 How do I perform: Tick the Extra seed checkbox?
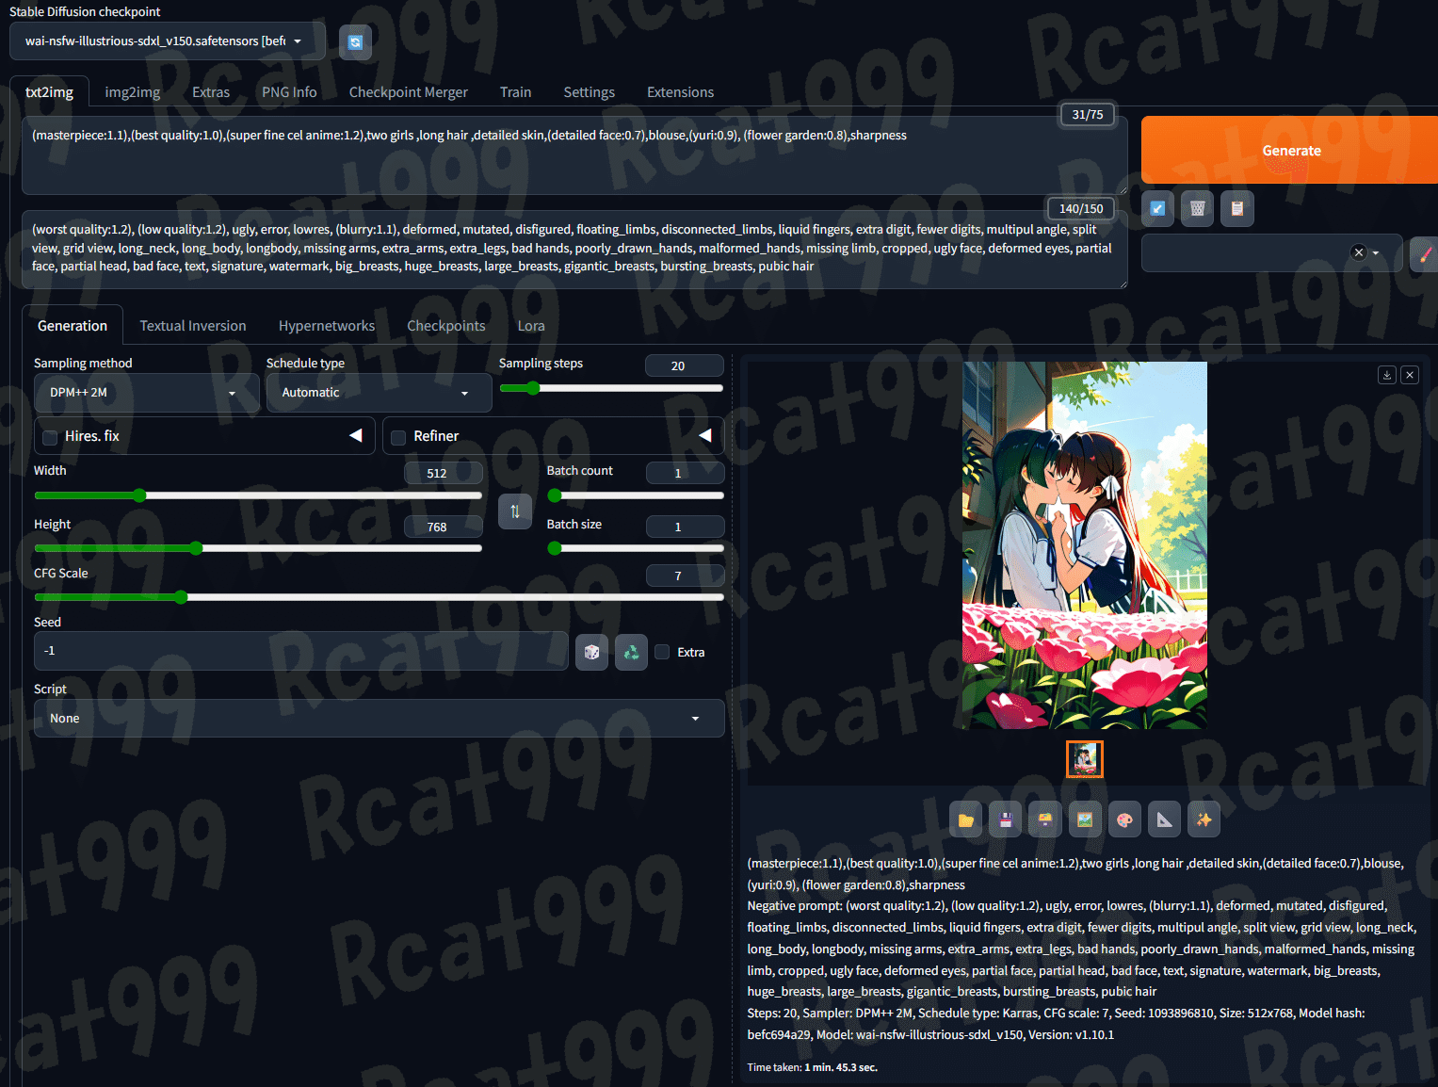click(662, 652)
